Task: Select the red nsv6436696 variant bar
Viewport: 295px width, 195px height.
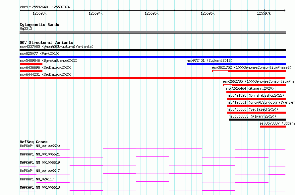Action: [31, 71]
